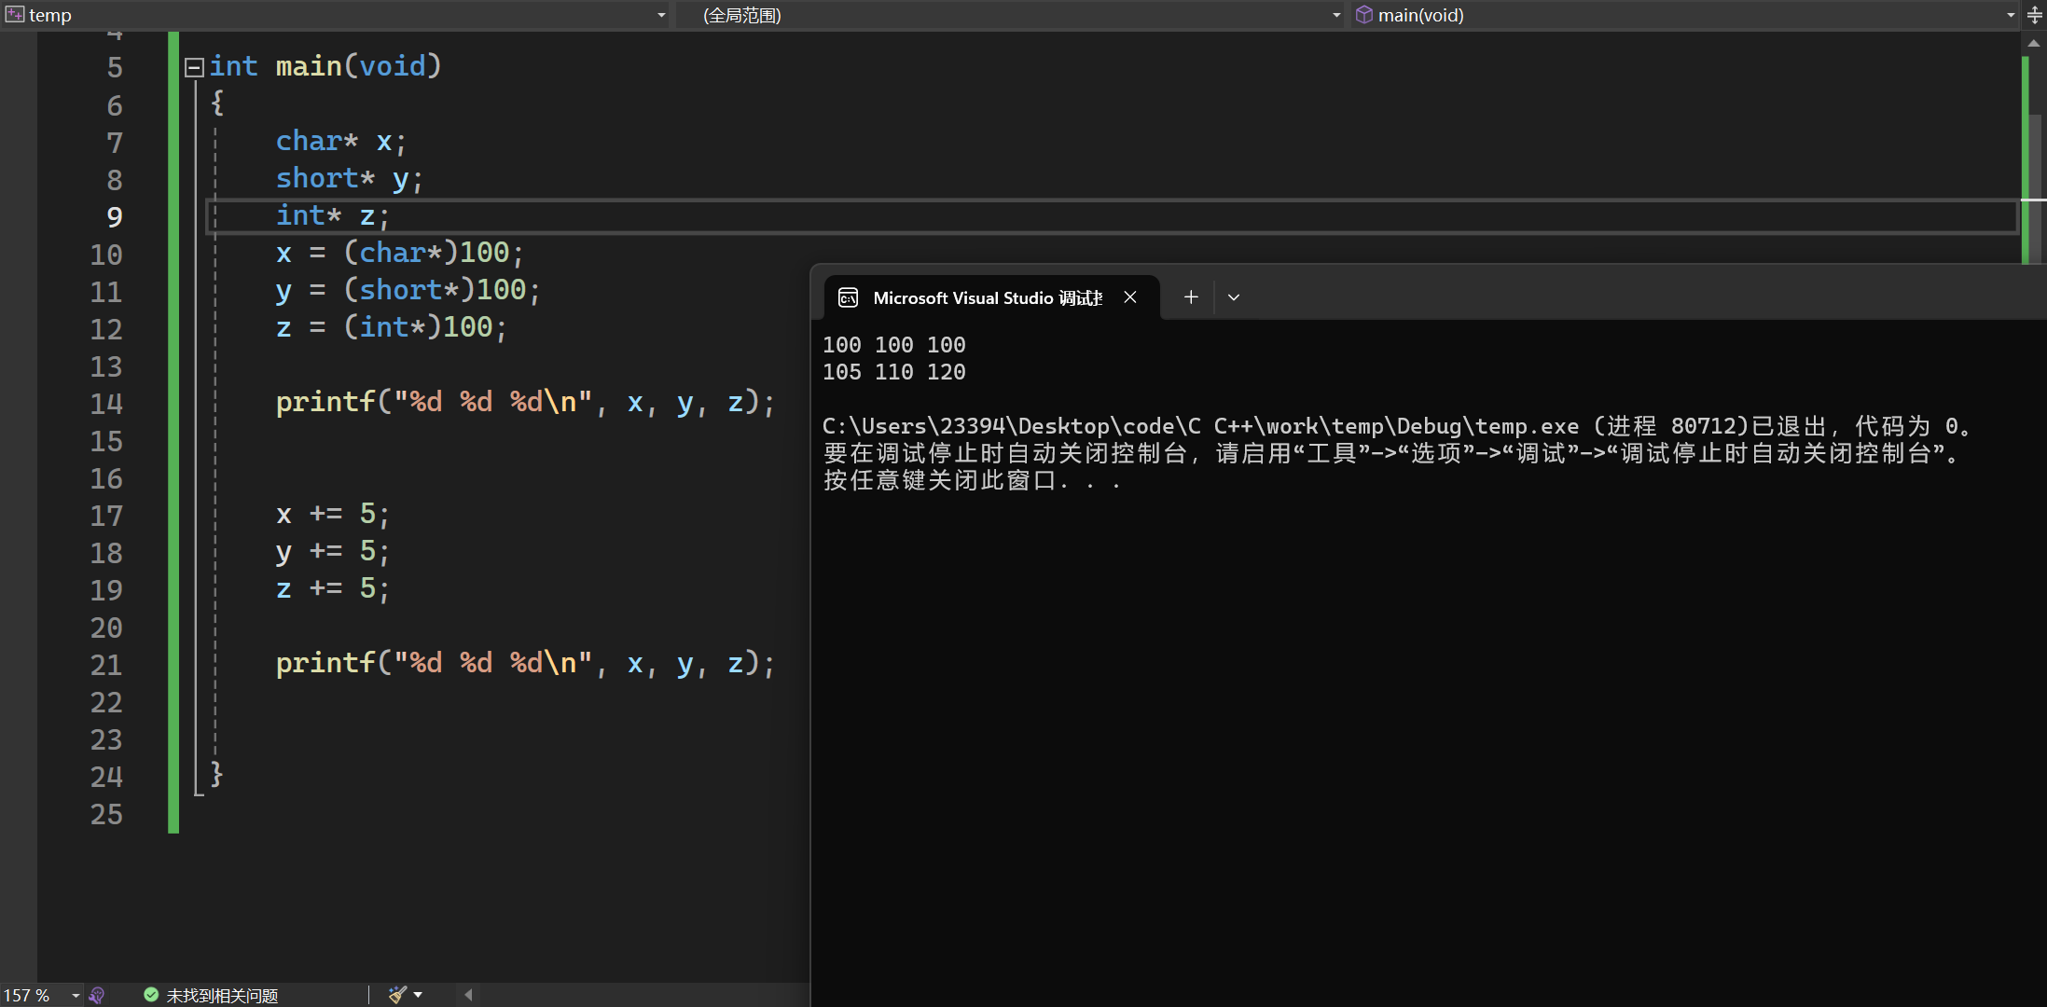This screenshot has height=1007, width=2047.
Task: Click the vertical scrollbar up arrow
Action: [2034, 43]
